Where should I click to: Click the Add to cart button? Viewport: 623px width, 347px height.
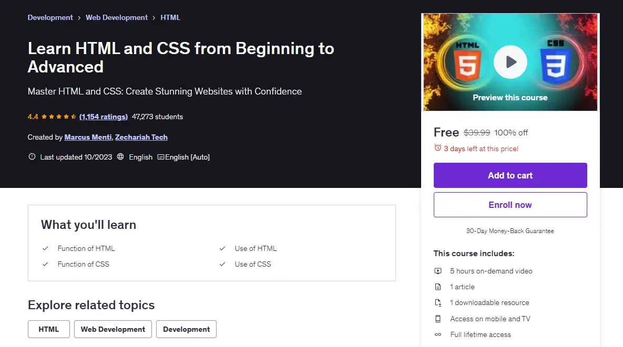[x=510, y=175]
